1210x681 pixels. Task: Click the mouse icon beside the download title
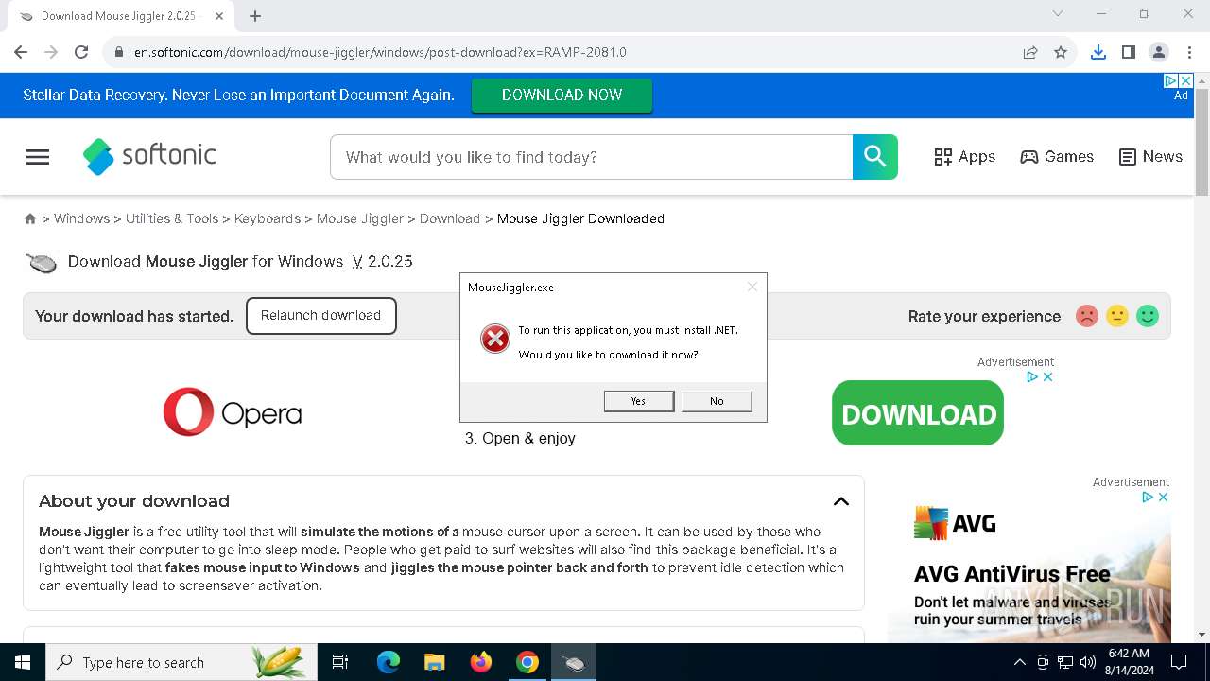pos(42,262)
